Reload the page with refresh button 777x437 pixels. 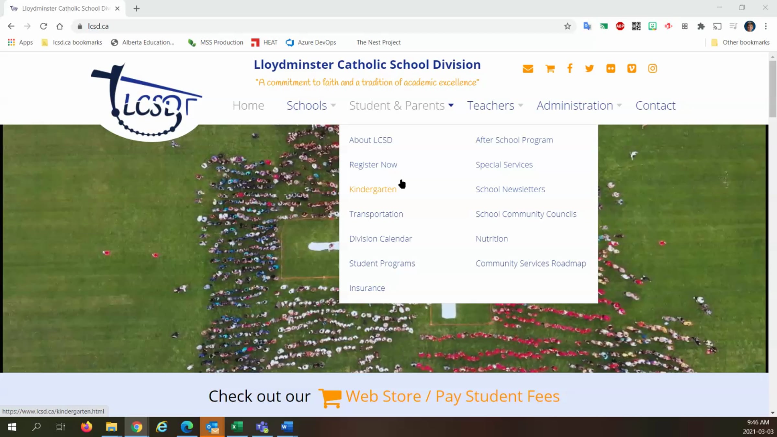click(43, 26)
